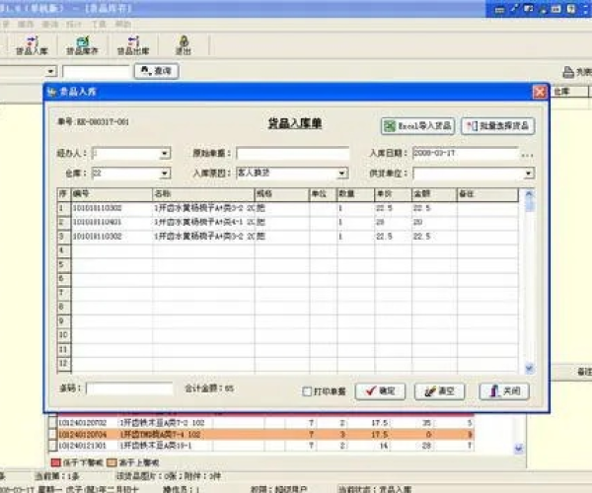The height and width of the screenshot is (493, 592).
Task: Tick checkbox for row 101240120702
Action: (x=53, y=422)
